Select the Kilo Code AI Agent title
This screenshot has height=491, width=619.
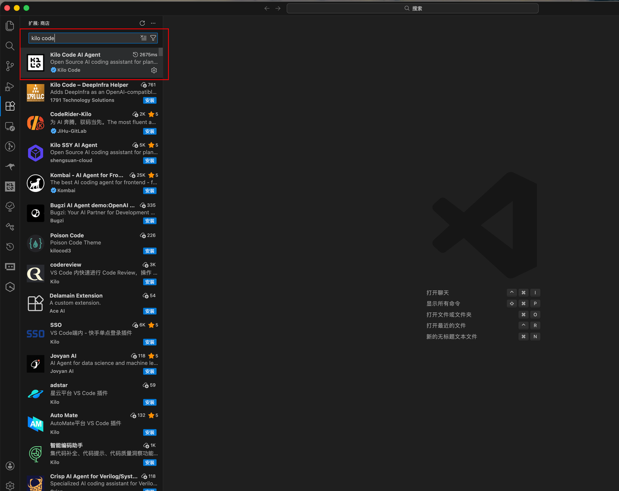coord(75,55)
